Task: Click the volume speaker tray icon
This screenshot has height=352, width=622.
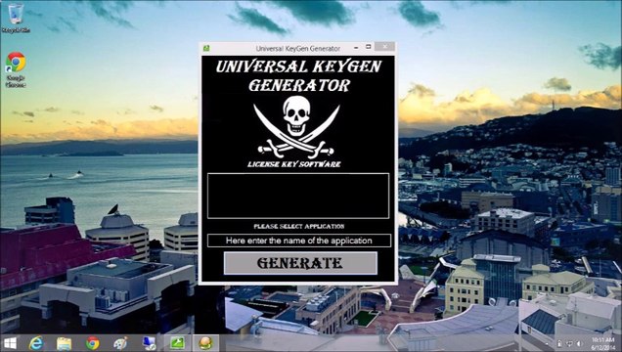Action: click(x=579, y=343)
